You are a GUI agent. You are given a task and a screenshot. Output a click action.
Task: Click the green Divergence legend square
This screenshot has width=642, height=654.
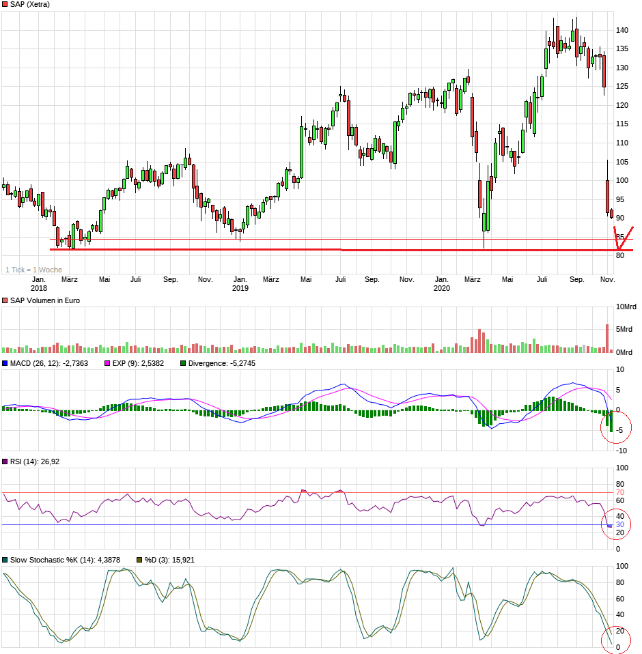pyautogui.click(x=183, y=364)
